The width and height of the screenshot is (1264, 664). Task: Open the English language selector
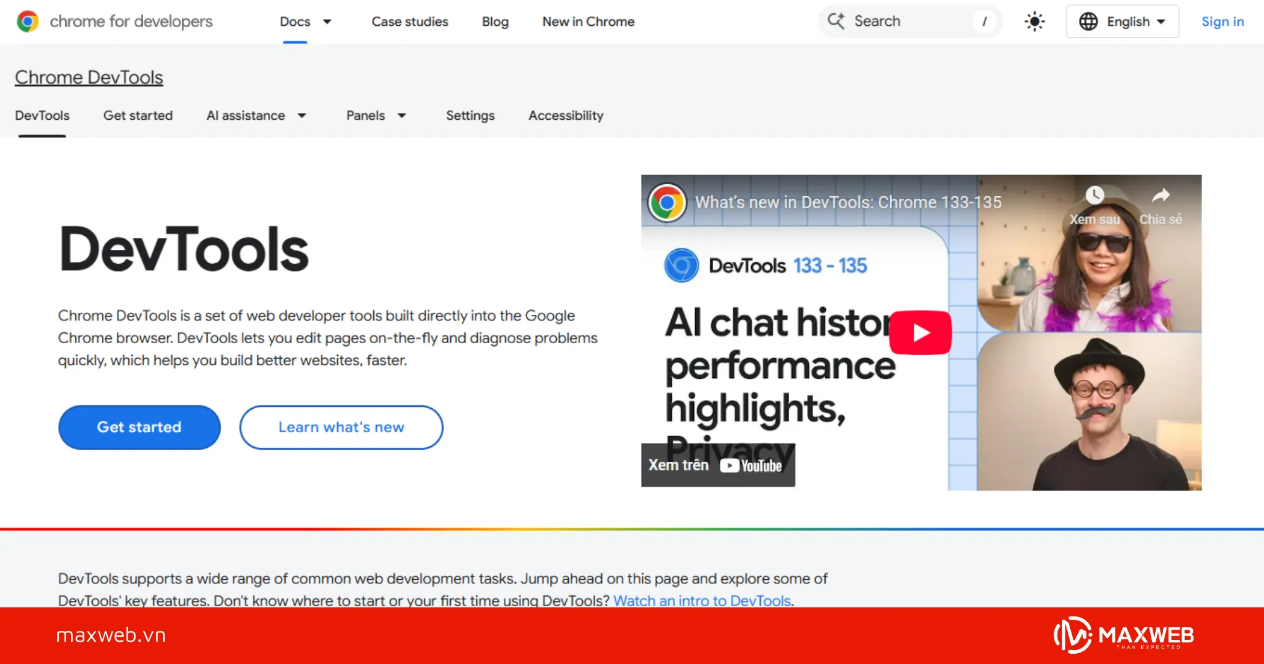[x=1123, y=21]
